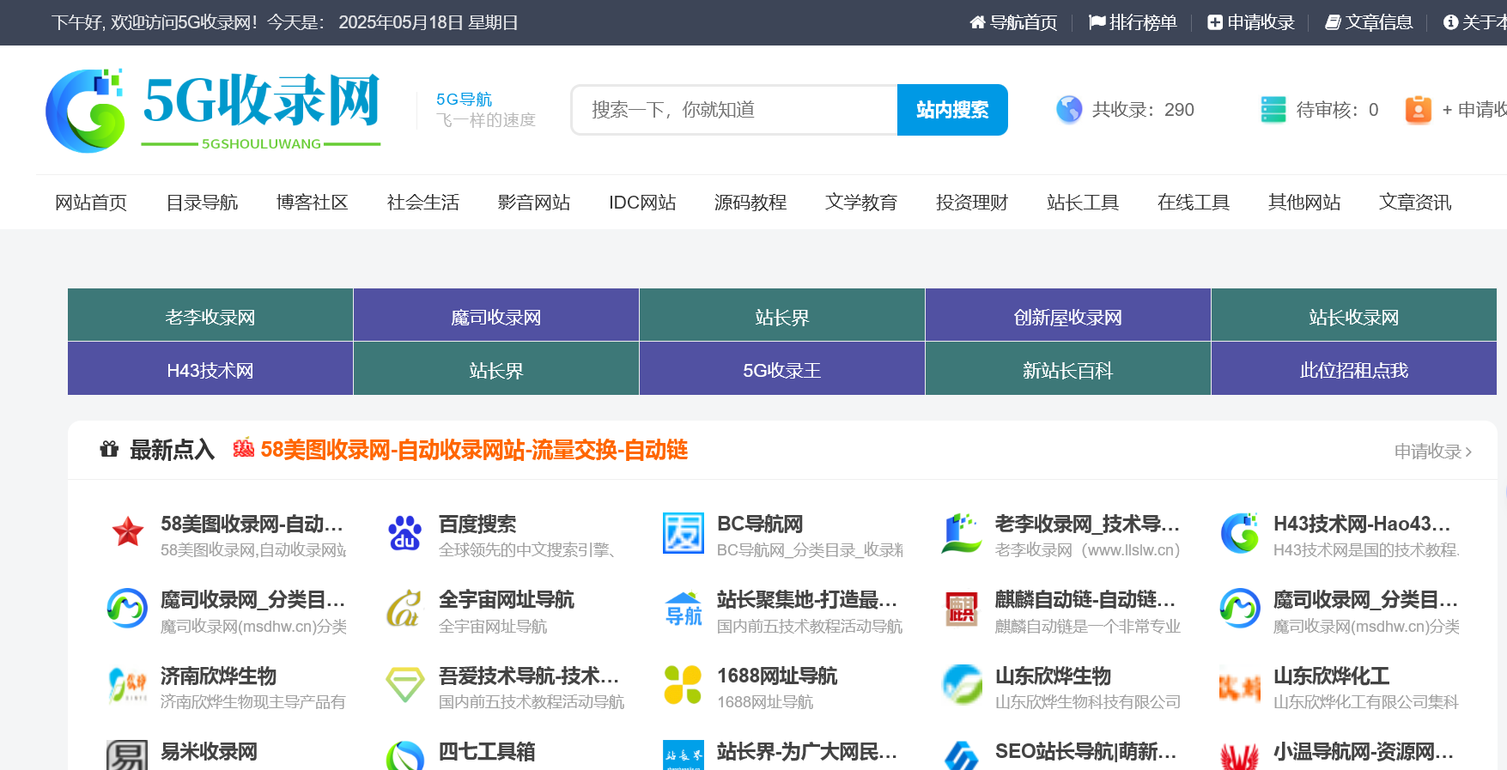The height and width of the screenshot is (770, 1507).
Task: Click the 易米收录网 易 icon
Action: (x=127, y=755)
